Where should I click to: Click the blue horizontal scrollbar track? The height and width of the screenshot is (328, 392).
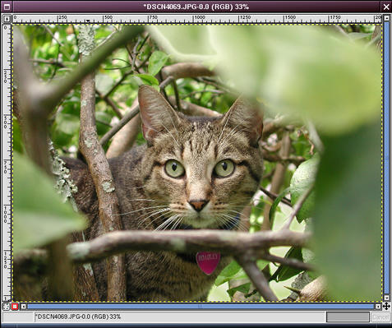(201, 307)
